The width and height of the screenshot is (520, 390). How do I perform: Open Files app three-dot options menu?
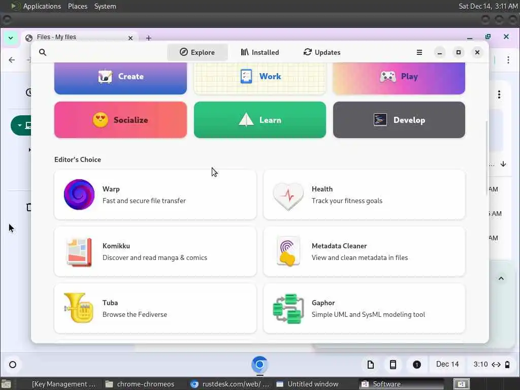pos(499,94)
